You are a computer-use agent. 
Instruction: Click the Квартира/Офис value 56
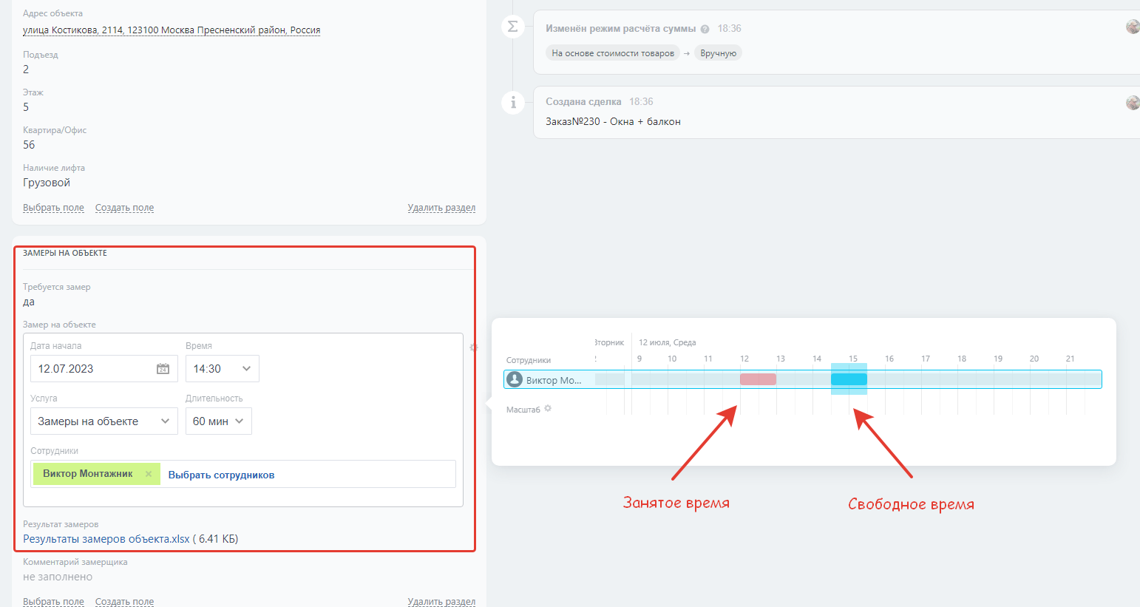[29, 145]
